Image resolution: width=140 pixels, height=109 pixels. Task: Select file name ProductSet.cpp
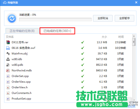pyautogui.click(x=21, y=99)
